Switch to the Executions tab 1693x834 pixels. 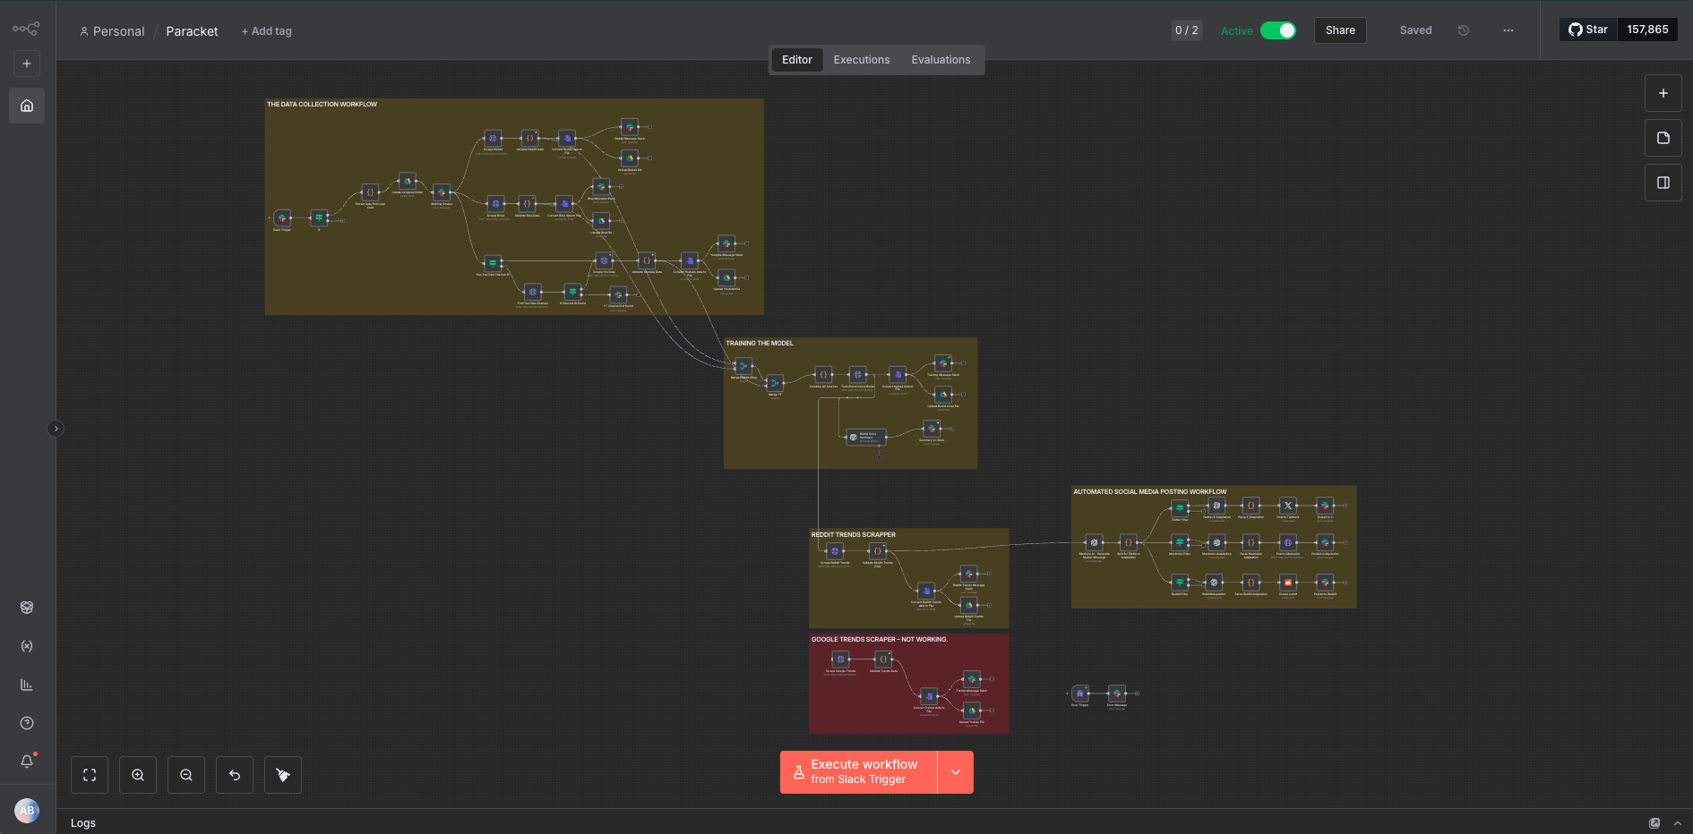(861, 60)
